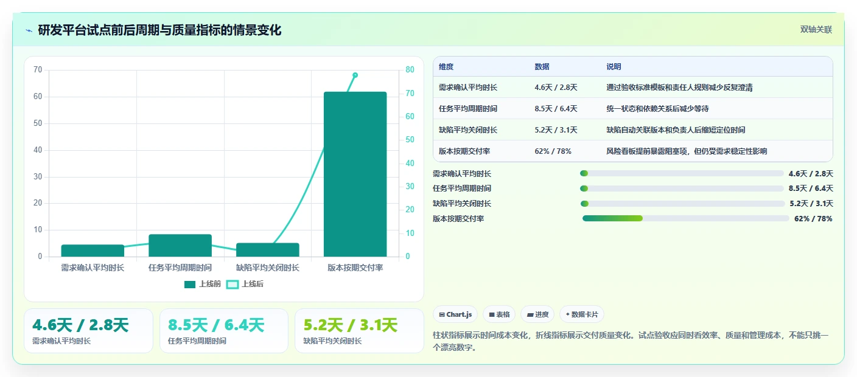Screen dimensions: 857x377
Task: Click the 任务平均周期时间 bar in chart
Action: [x=180, y=246]
